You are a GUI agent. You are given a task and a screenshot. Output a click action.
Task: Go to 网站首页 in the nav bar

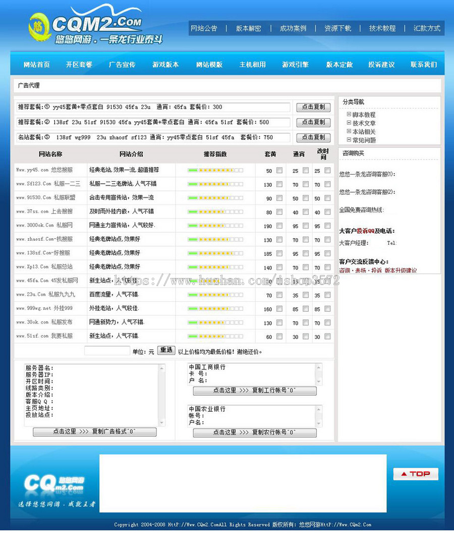[37, 65]
